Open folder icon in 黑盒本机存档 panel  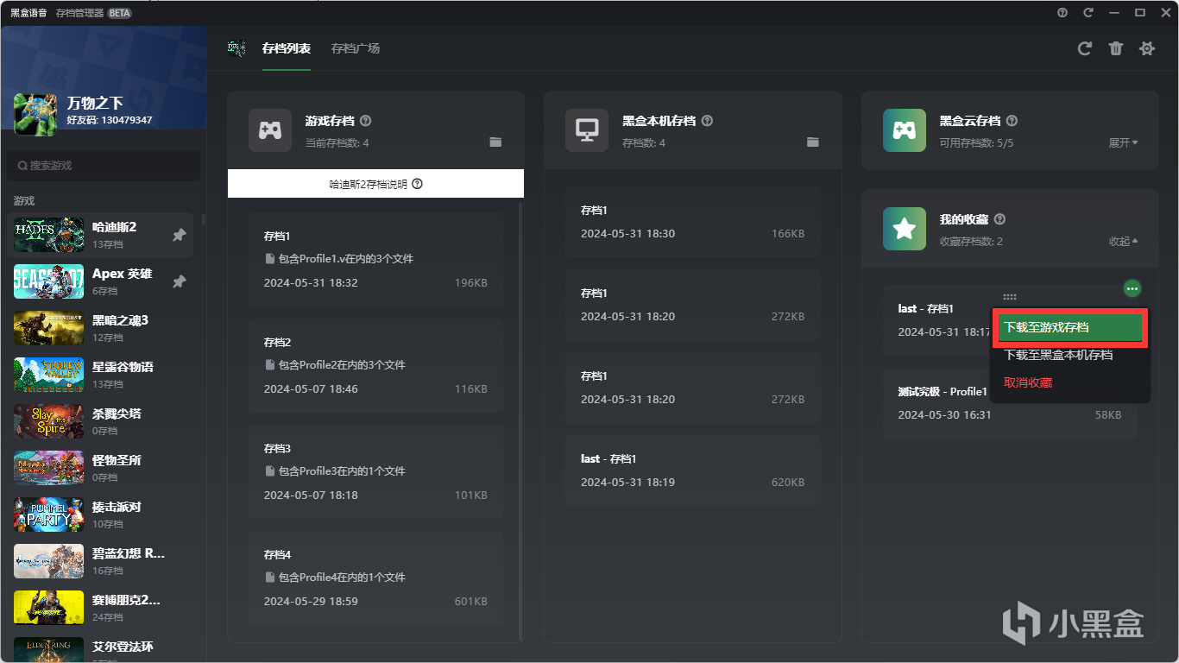[812, 142]
